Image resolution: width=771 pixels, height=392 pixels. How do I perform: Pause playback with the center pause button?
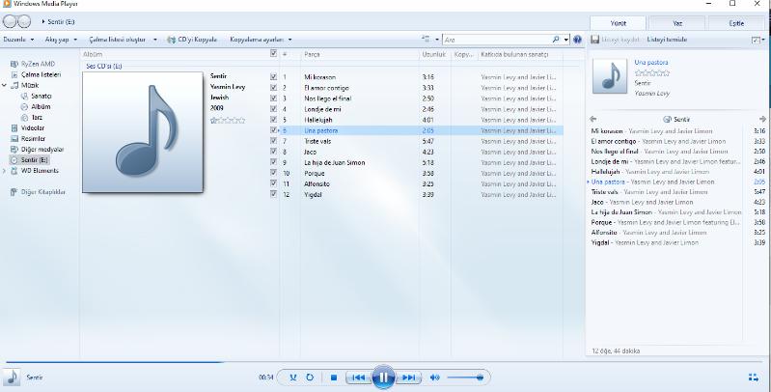pyautogui.click(x=383, y=378)
